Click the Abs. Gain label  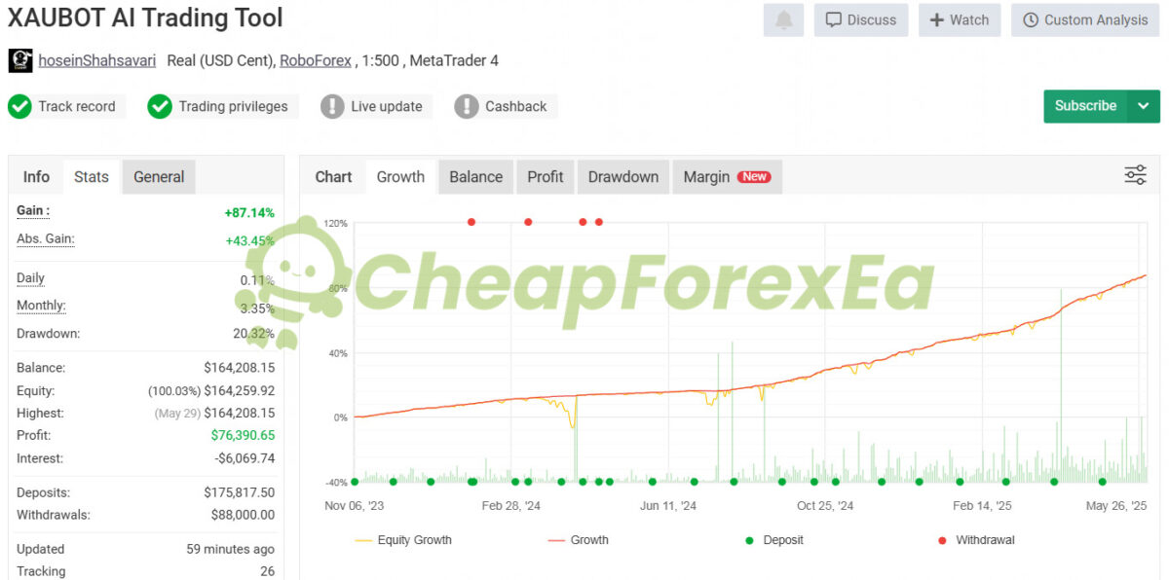pyautogui.click(x=46, y=239)
